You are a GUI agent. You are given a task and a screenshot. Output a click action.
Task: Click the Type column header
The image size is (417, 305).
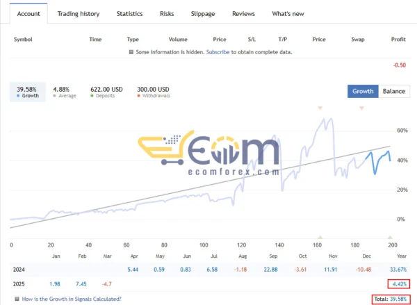coord(133,40)
